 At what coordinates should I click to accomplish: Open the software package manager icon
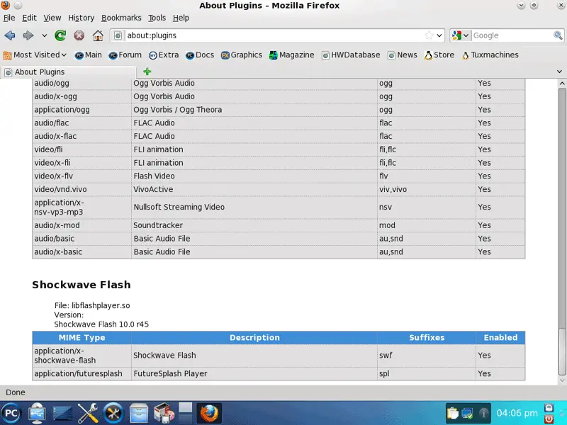click(164, 413)
